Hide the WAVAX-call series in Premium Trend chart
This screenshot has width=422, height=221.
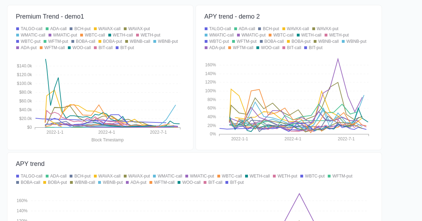click(95, 28)
